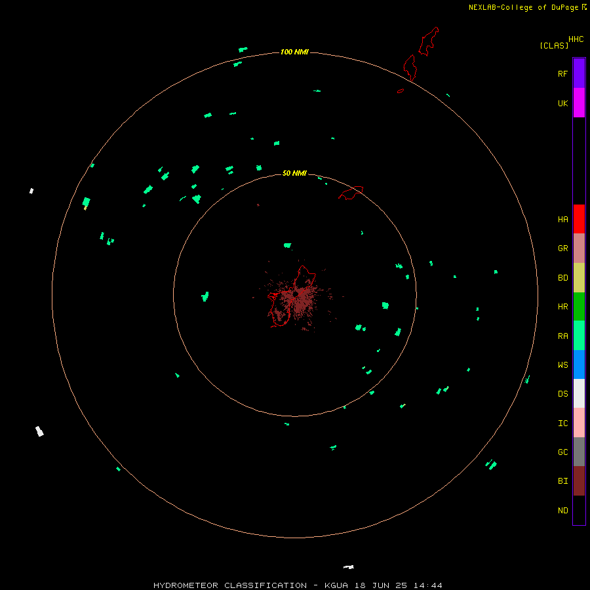Screen dimensions: 590x590
Task: Click the "100 NMI" range ring label
Action: point(294,52)
